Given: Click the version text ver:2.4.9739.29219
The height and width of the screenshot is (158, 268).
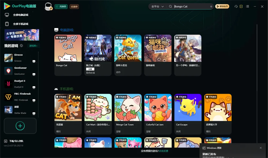Looking at the screenshot, I should (13, 145).
